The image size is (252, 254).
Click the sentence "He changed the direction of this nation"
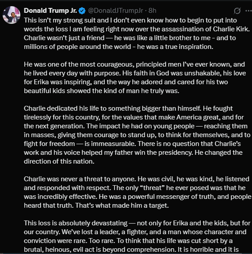133,157
